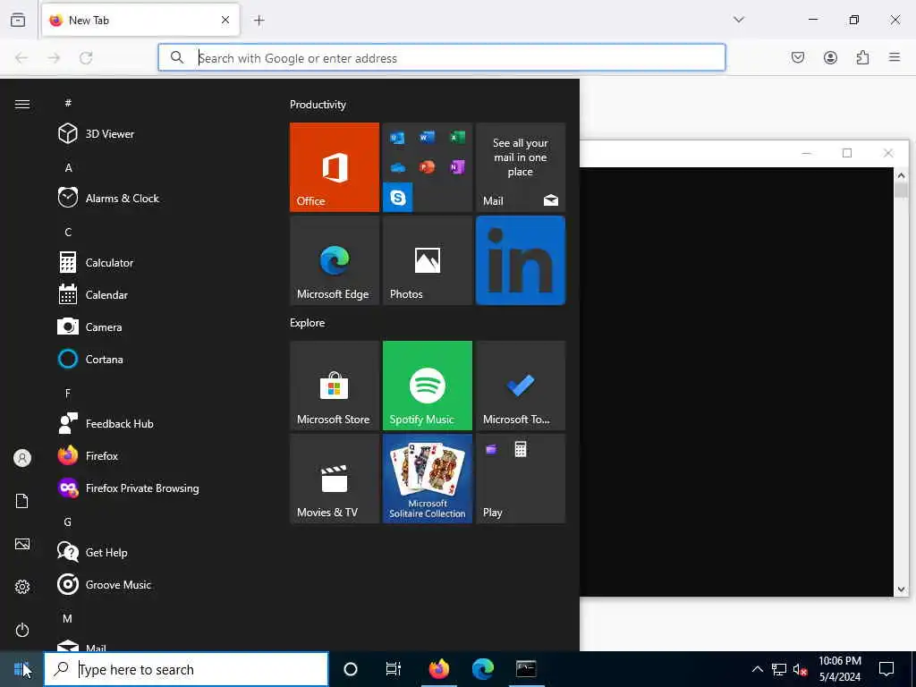Click the letter G section header
Viewport: 916px width, 687px height.
[68, 522]
